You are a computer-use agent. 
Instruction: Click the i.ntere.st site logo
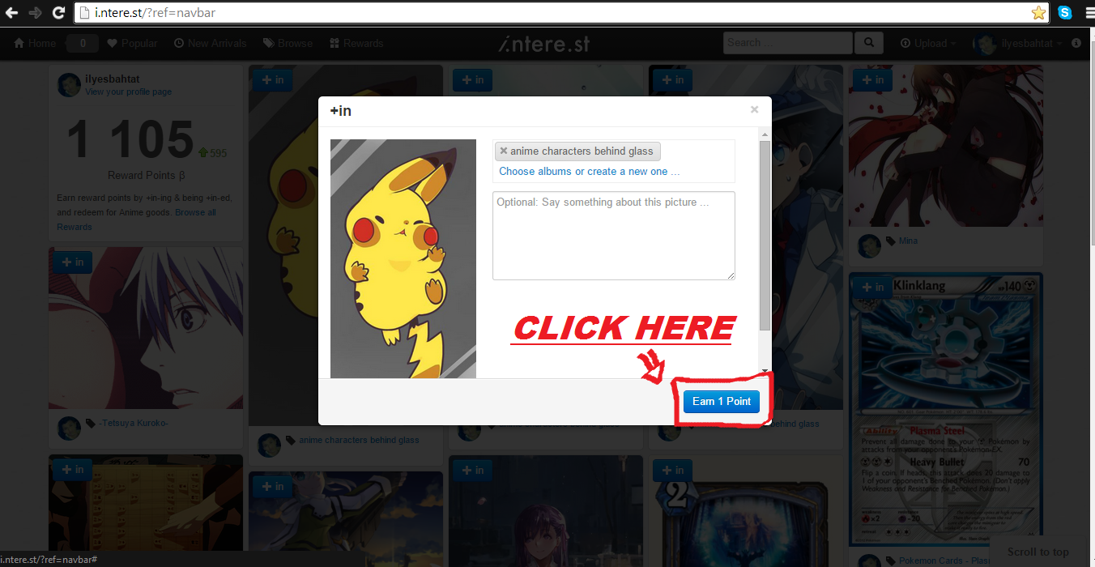(x=544, y=43)
